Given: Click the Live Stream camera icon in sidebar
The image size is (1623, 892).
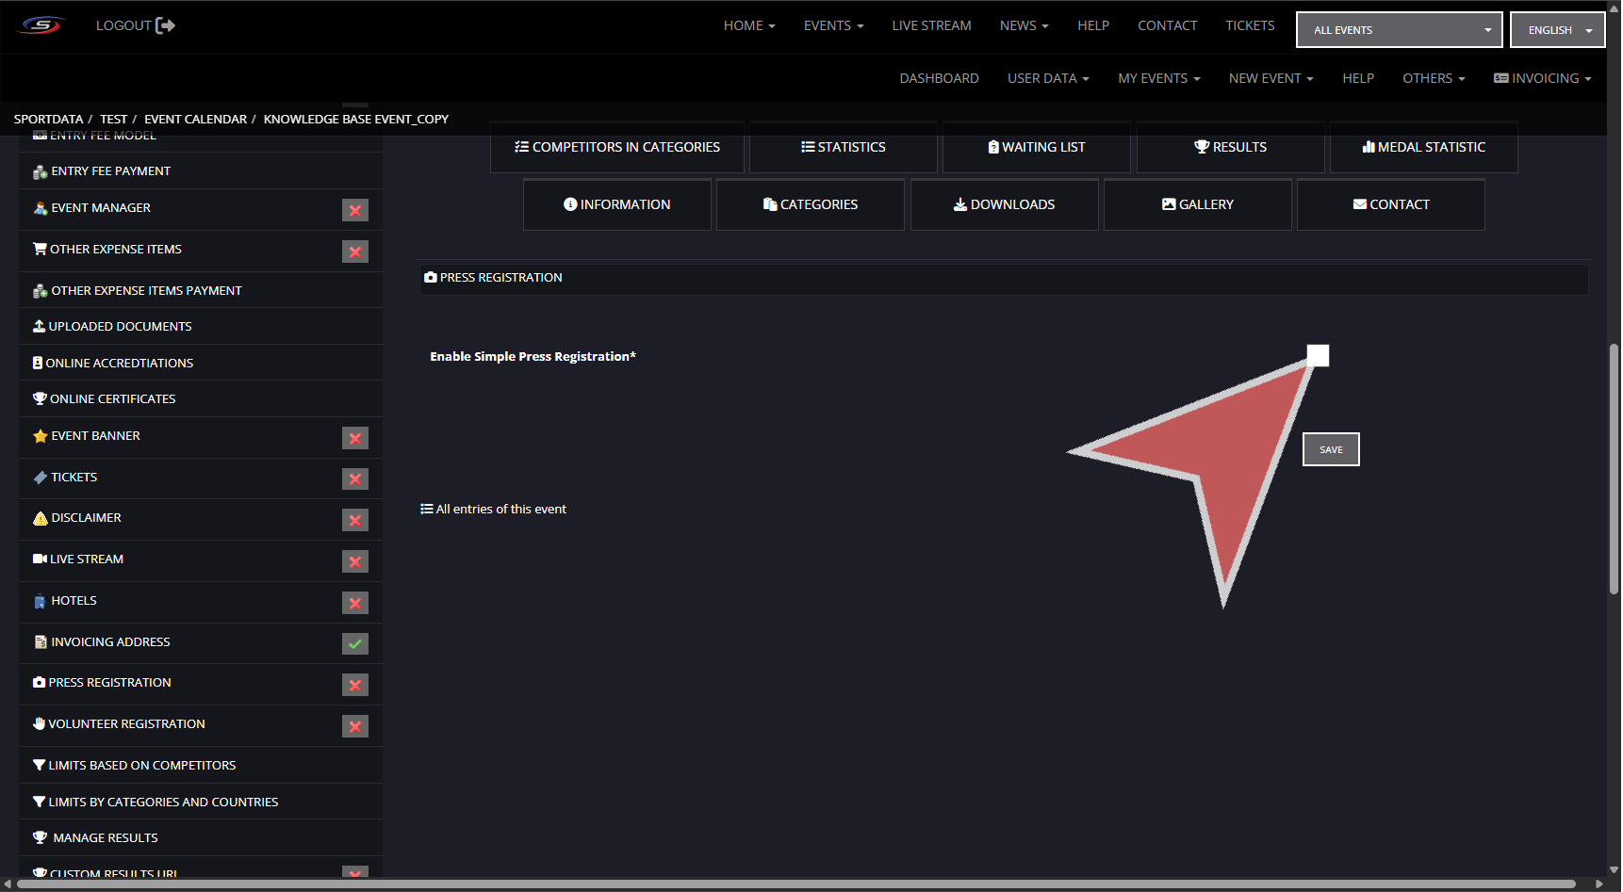Looking at the screenshot, I should pyautogui.click(x=40, y=560).
